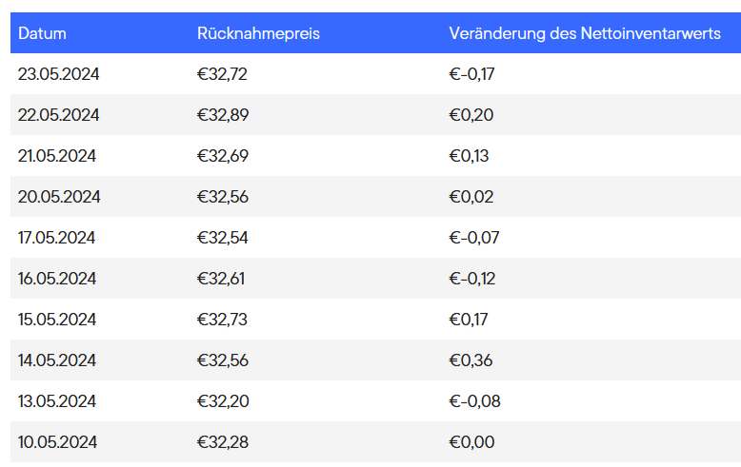This screenshot has width=741, height=467.
Task: Select the change value €0,02
Action: [471, 197]
